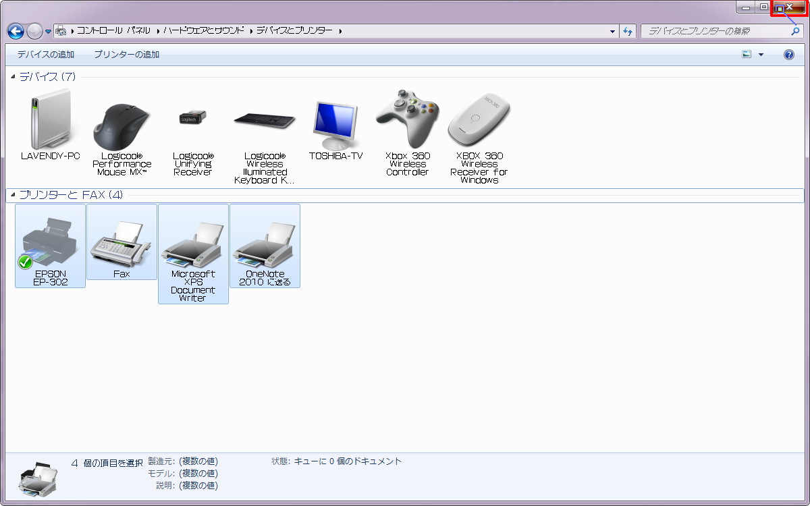Click the 説明: (複数の値) detail text
Viewport: 810px width, 506px height.
(x=187, y=486)
